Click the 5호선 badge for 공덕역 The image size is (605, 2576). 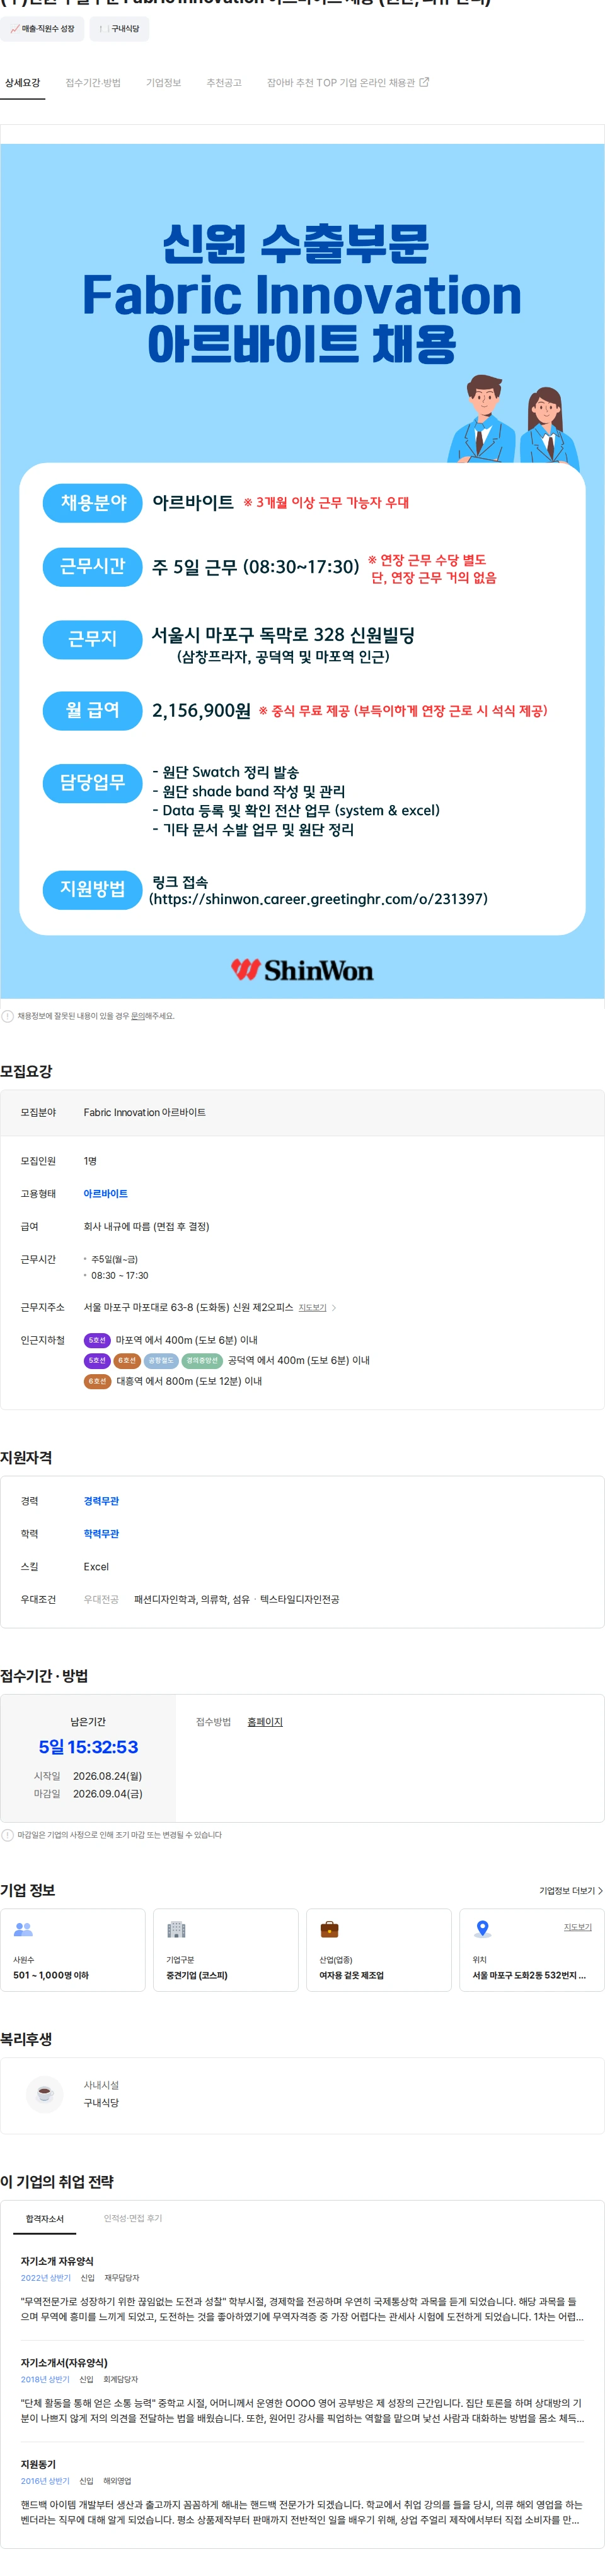[97, 1360]
